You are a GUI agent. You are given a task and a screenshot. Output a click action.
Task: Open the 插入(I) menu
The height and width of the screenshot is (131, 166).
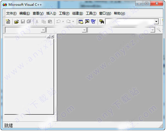point(51,13)
